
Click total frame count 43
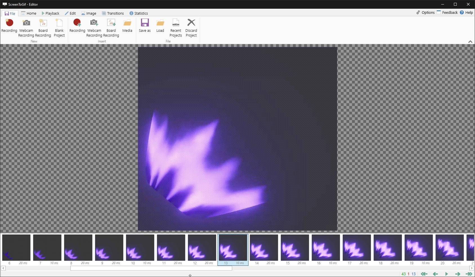404,274
